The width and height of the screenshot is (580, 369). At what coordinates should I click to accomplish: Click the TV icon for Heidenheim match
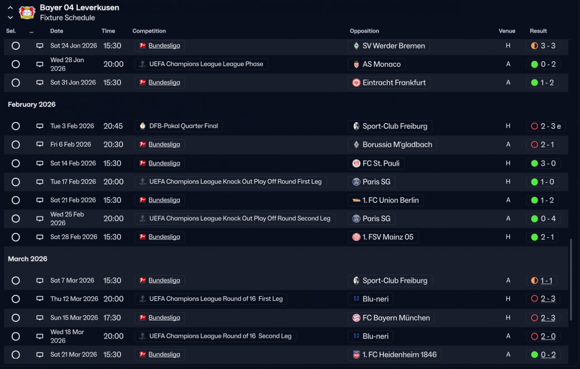[40, 355]
